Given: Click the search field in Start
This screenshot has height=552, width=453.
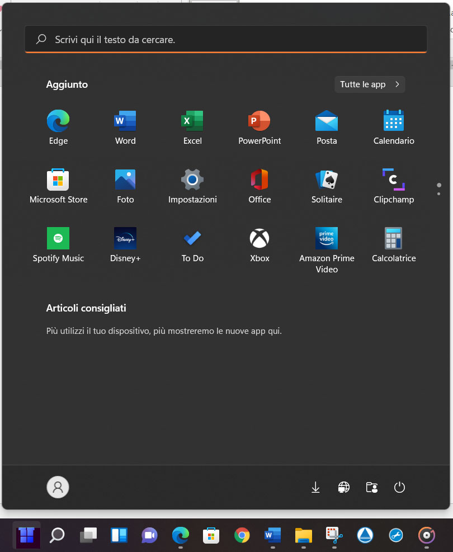Looking at the screenshot, I should [226, 39].
